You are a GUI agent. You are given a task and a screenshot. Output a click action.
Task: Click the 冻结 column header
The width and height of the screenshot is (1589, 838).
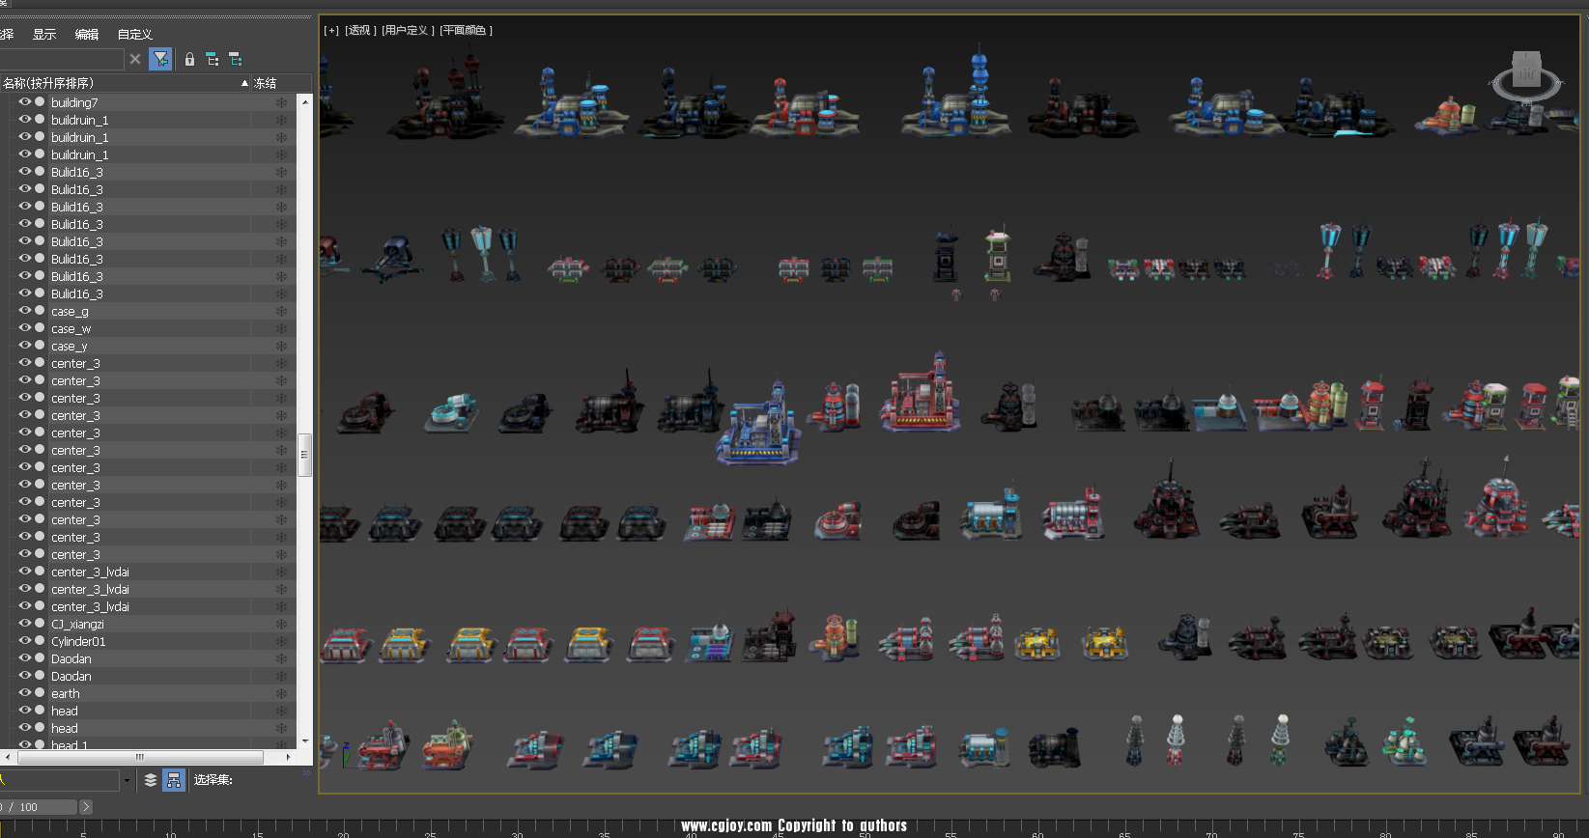click(266, 83)
